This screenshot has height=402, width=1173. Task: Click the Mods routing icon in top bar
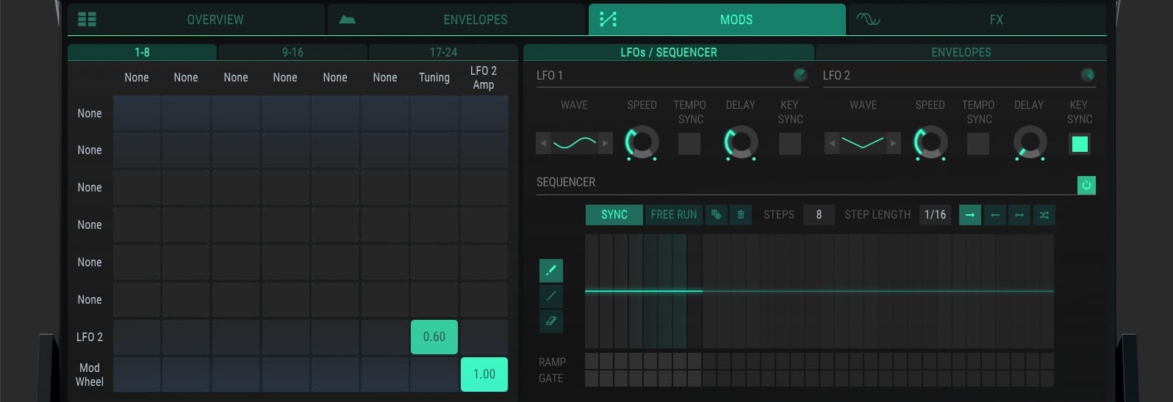point(608,19)
